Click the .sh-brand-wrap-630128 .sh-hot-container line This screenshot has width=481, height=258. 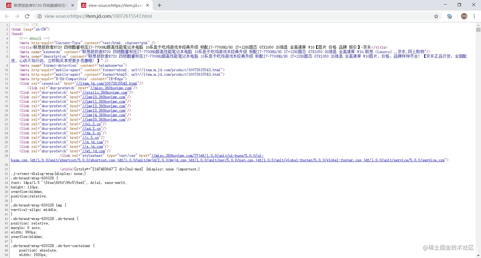click(53, 246)
